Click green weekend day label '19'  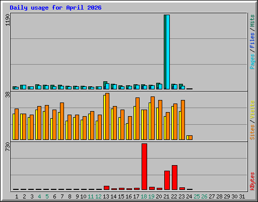[x=151, y=196]
